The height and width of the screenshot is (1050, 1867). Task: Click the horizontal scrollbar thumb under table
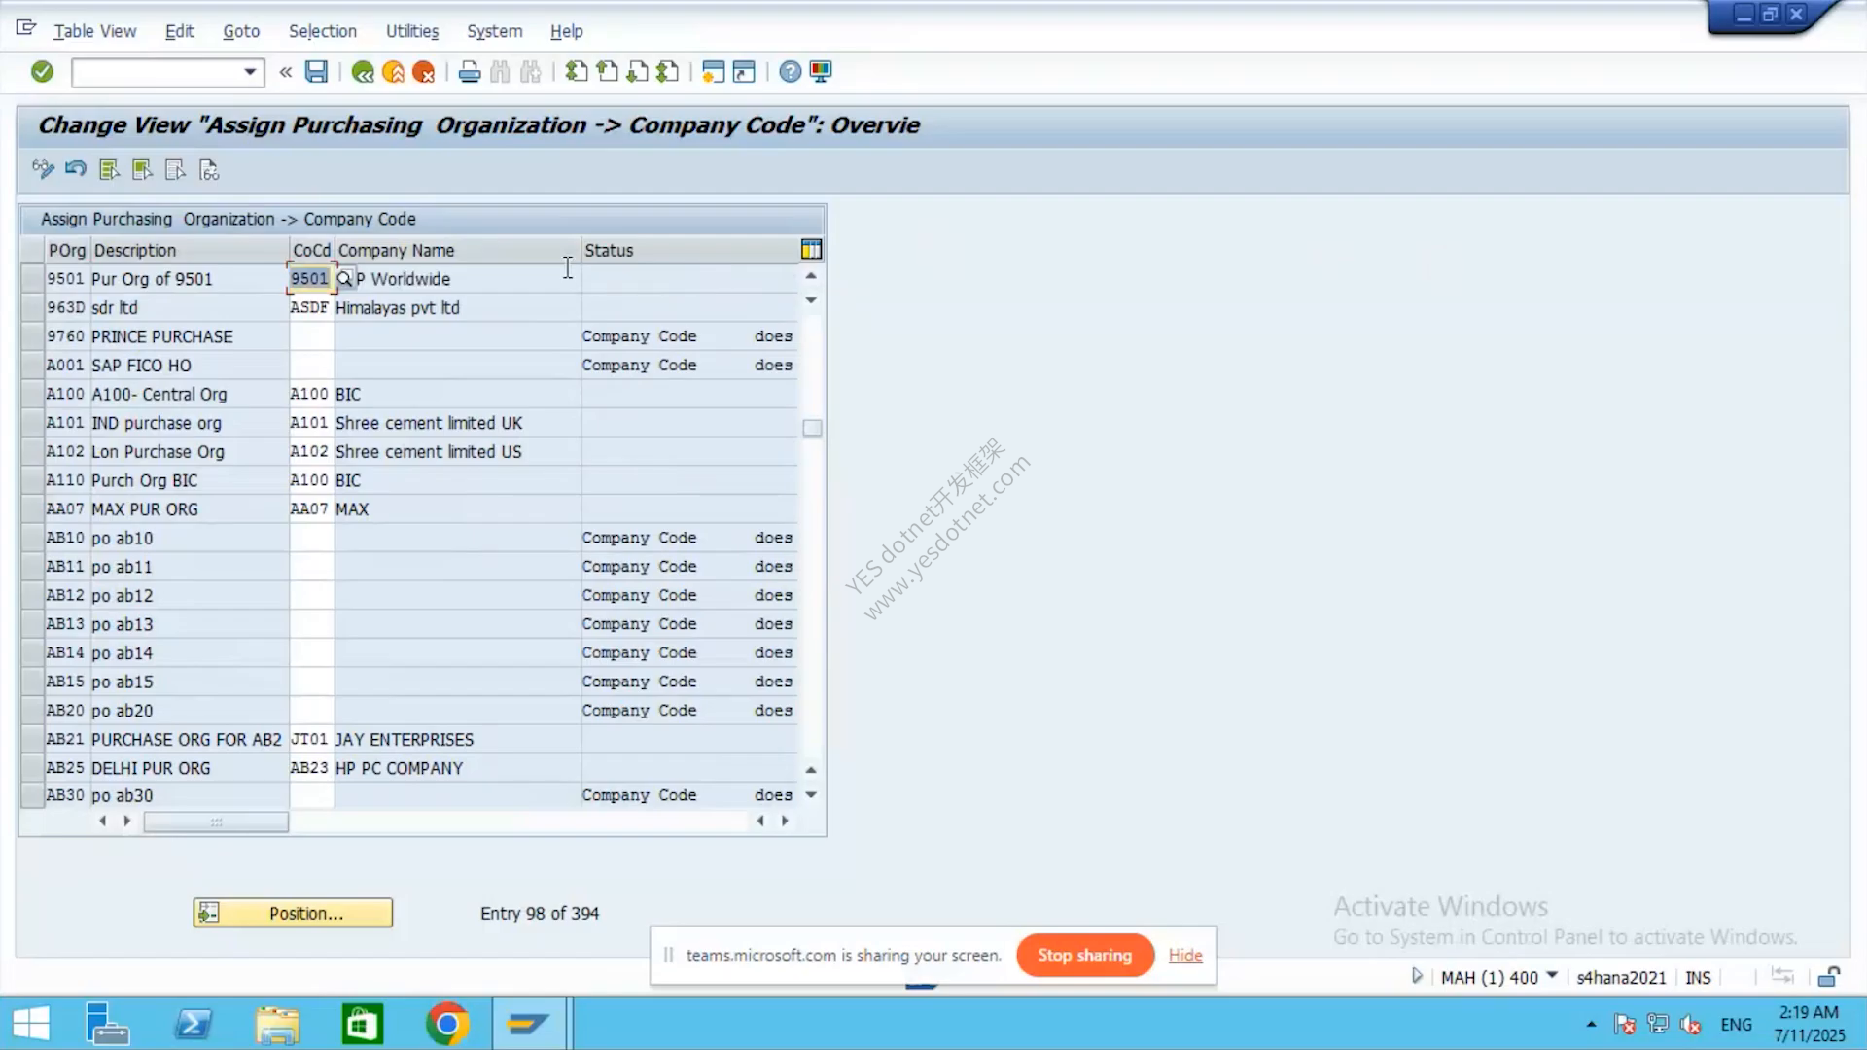pyautogui.click(x=216, y=822)
